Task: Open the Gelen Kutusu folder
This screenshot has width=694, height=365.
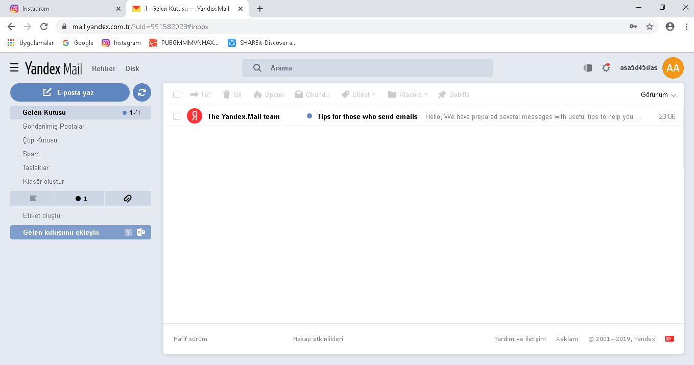Action: tap(81, 113)
